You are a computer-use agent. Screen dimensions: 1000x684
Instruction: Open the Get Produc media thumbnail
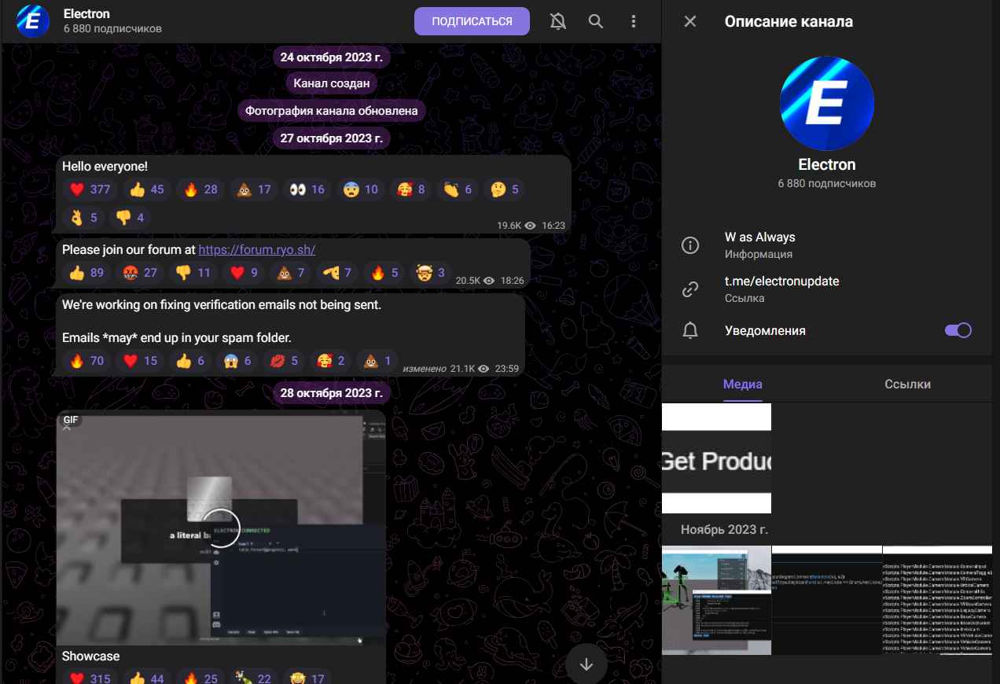point(716,458)
